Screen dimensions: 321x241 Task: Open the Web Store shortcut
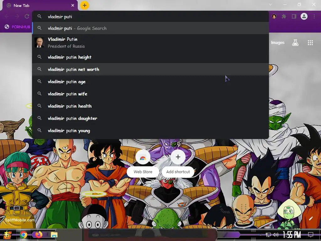pyautogui.click(x=143, y=163)
